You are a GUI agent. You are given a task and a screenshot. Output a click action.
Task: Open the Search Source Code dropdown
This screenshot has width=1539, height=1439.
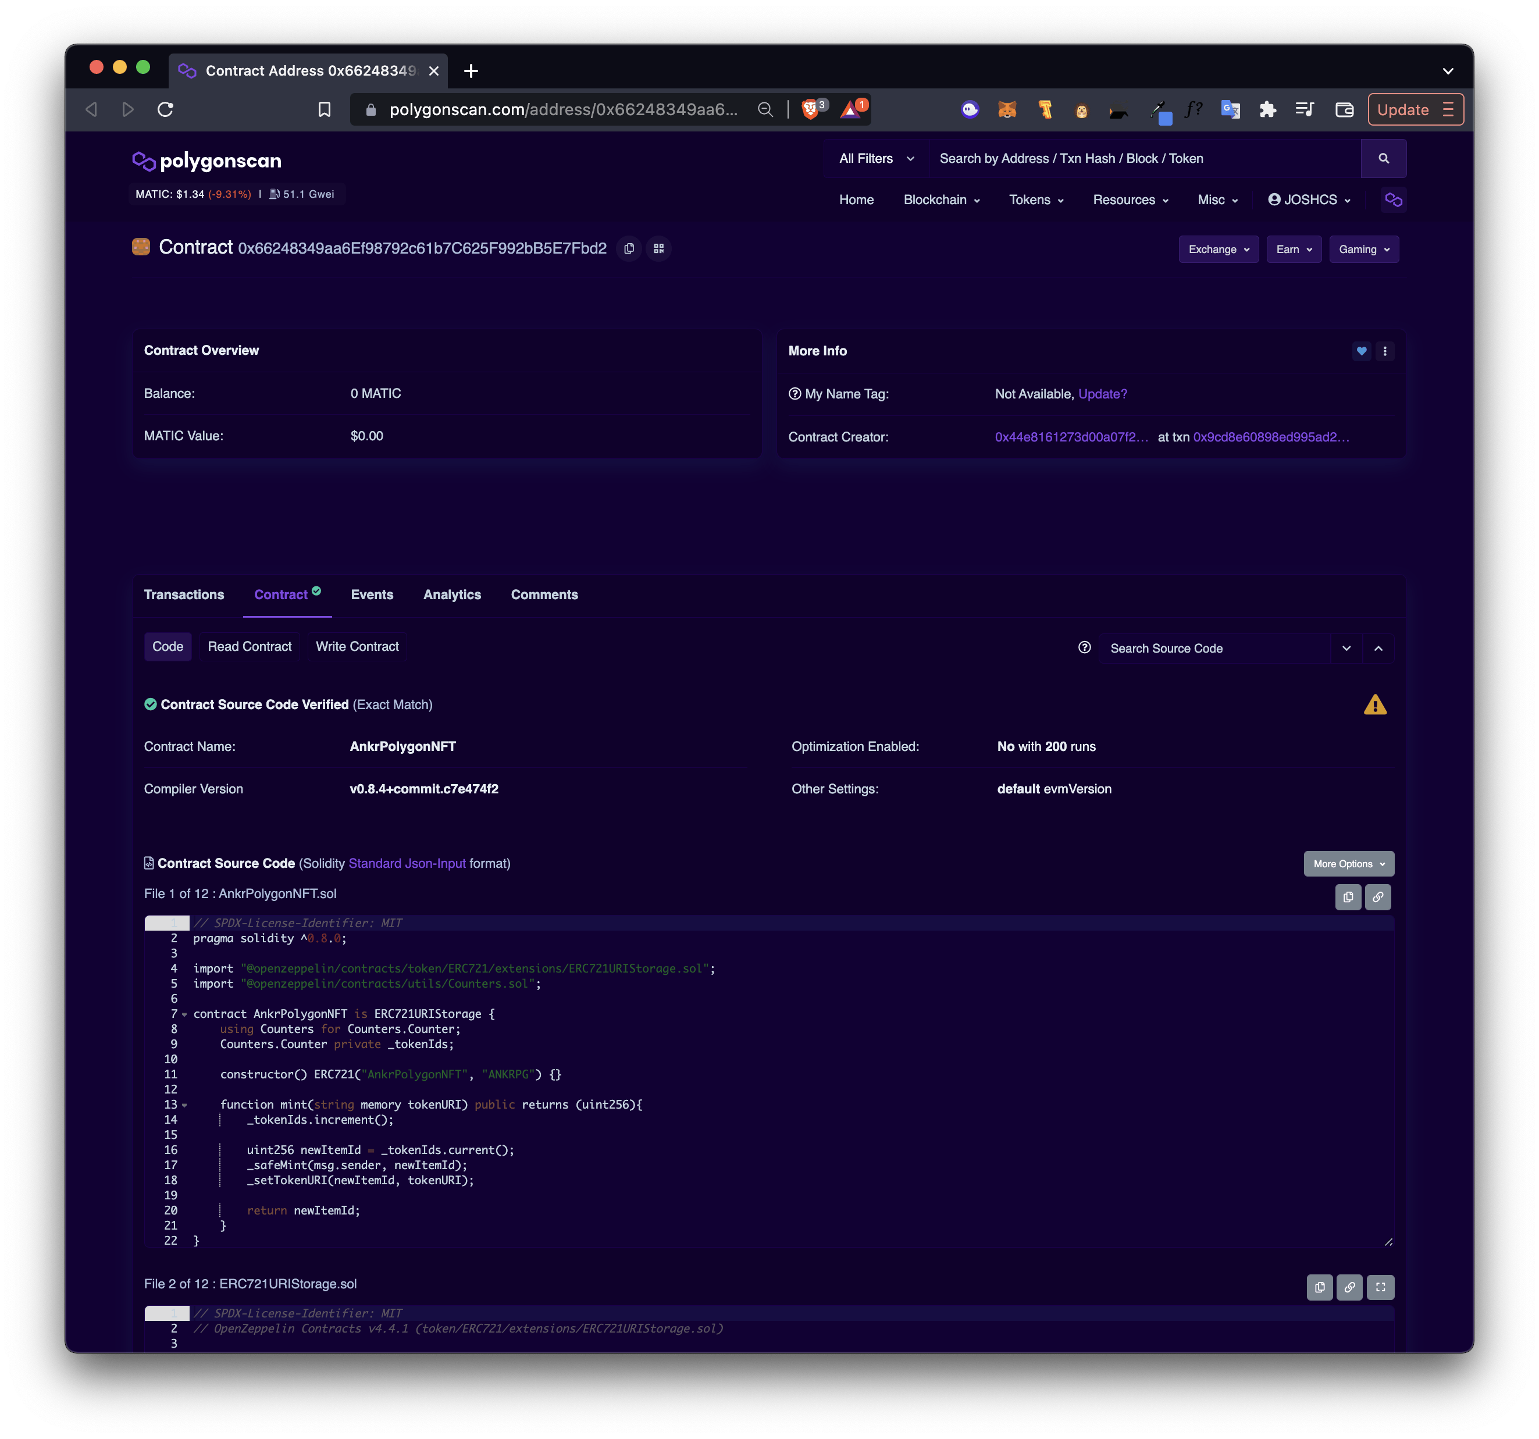1348,648
